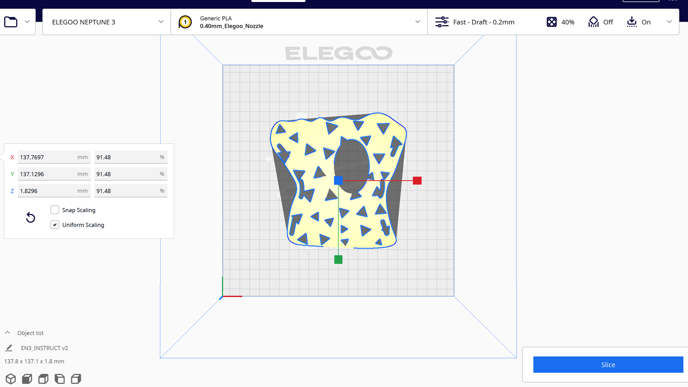The height and width of the screenshot is (387, 688).
Task: Switch to left side view cube icon
Action: [x=60, y=379]
